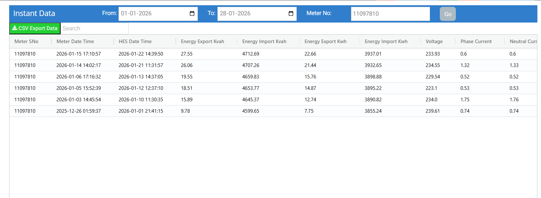Viewport: 541px width, 198px height.
Task: Sort by Meter Date Time column
Action: [x=75, y=41]
